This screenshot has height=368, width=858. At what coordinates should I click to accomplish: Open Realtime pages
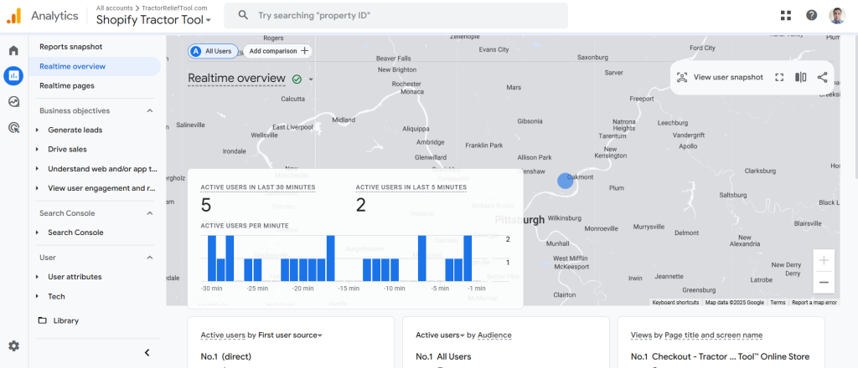(x=67, y=85)
